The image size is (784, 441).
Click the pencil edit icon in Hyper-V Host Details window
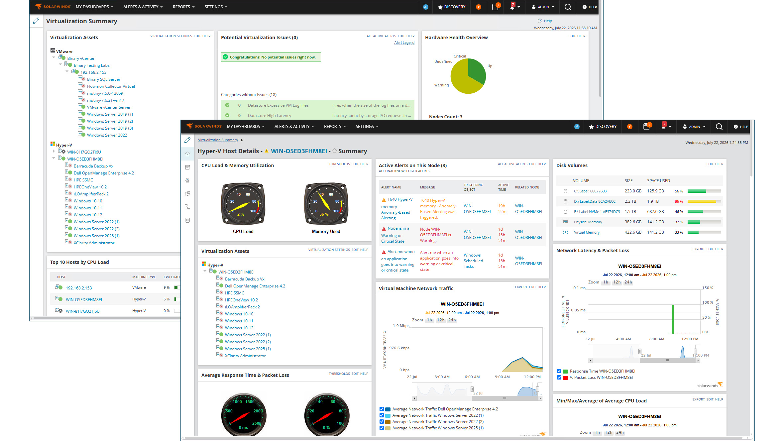[x=187, y=140]
